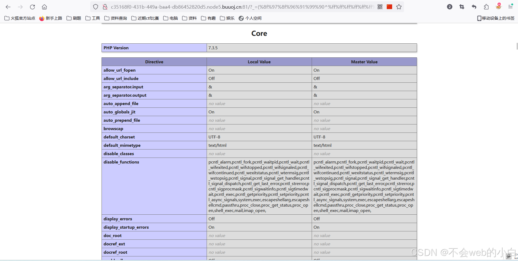This screenshot has width=518, height=261.
Task: Click the disable_classes directive name
Action: coord(119,154)
